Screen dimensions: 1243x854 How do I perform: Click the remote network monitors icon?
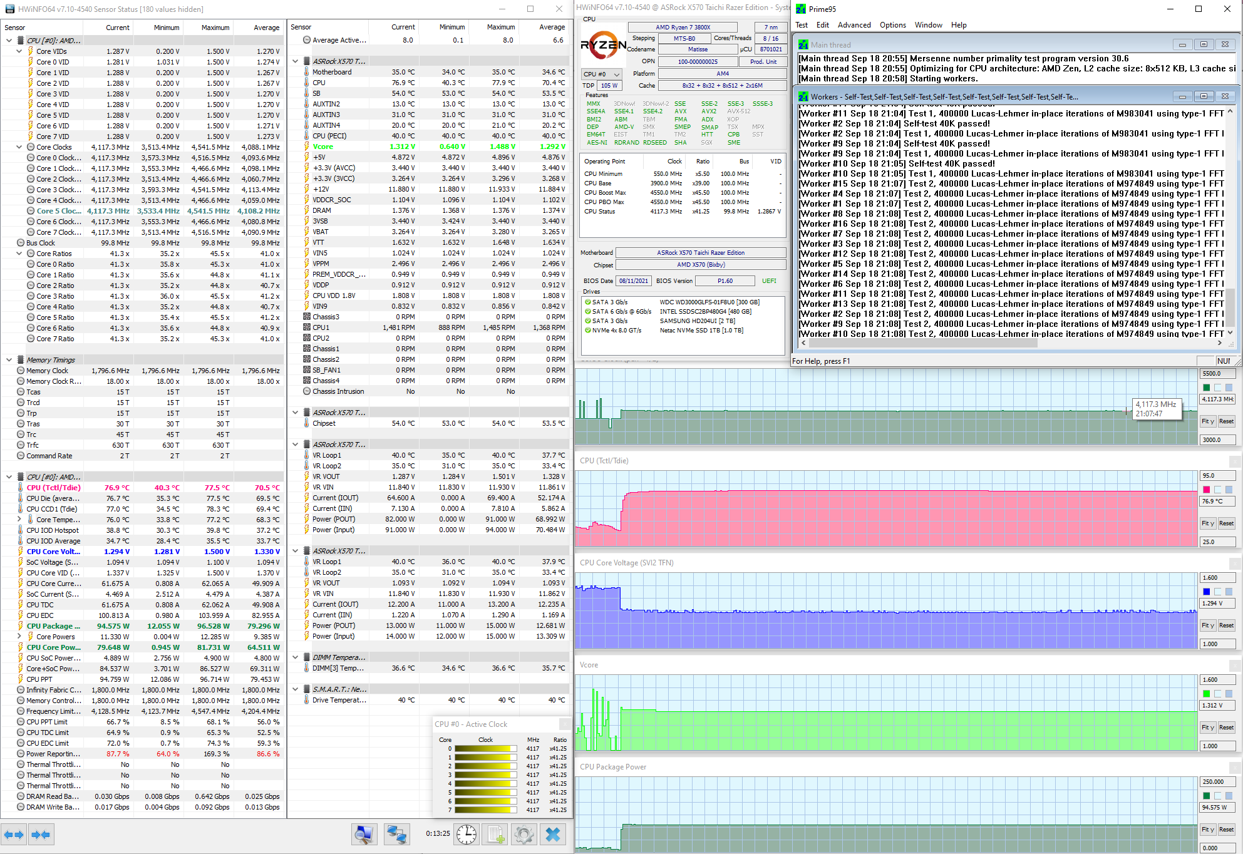[396, 834]
